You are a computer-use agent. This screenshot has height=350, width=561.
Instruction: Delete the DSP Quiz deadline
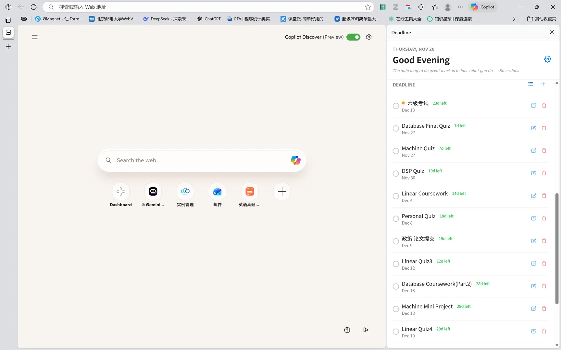(x=544, y=173)
